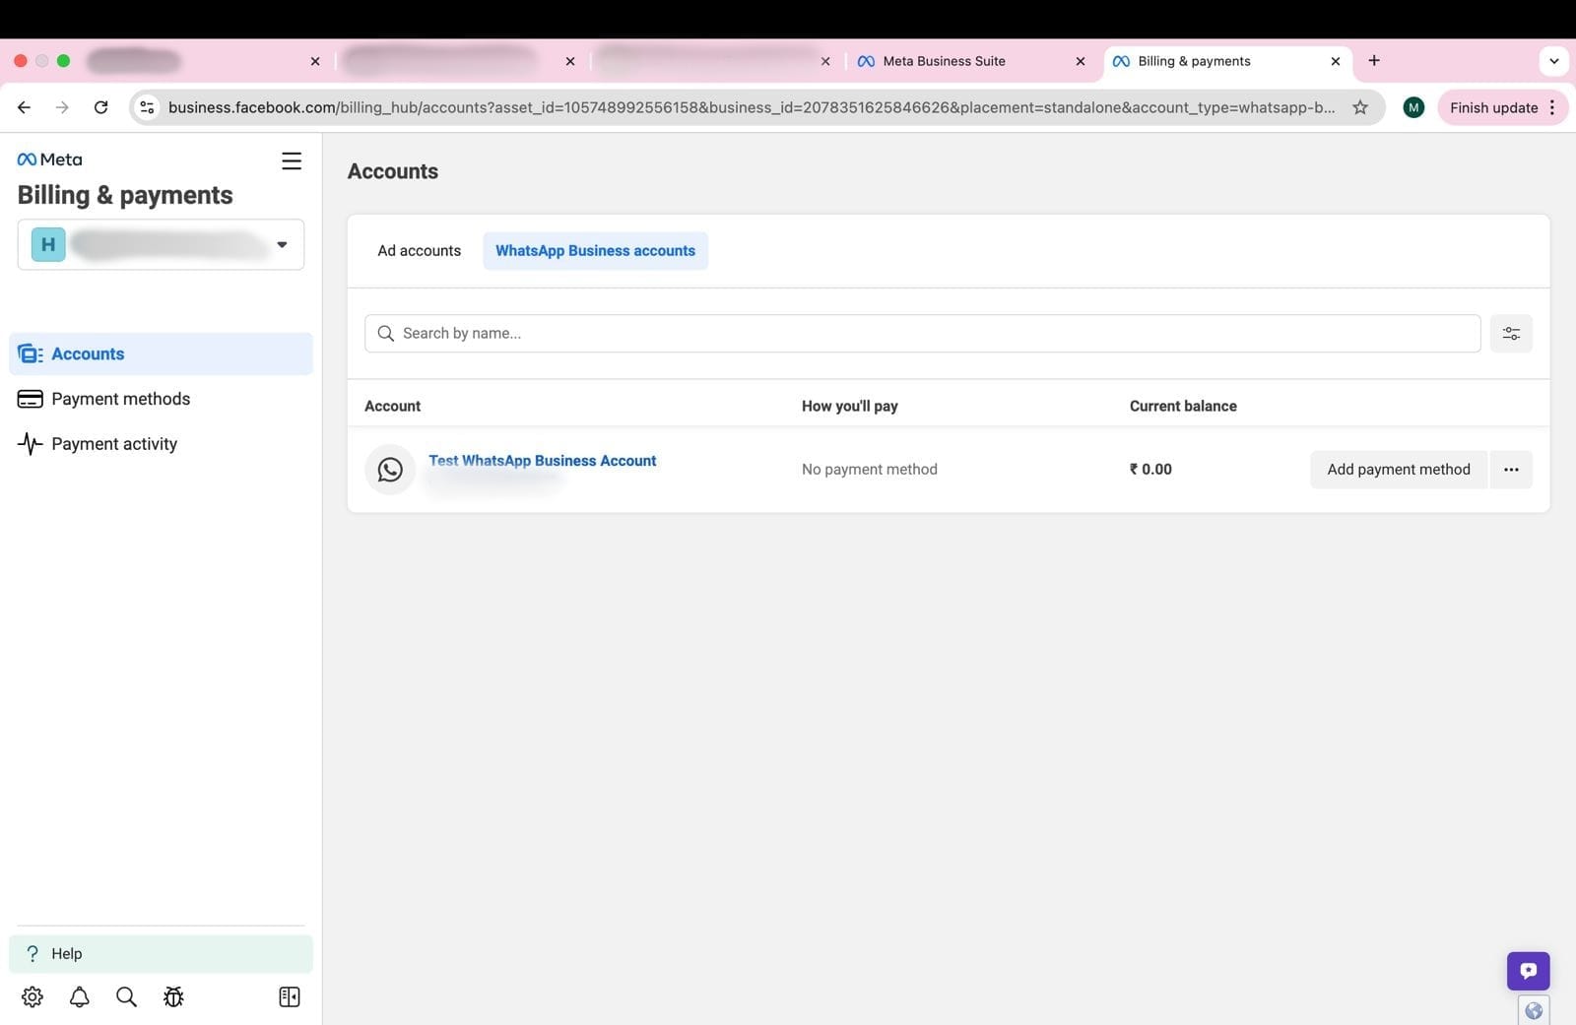1576x1025 pixels.
Task: Select Payment methods in the sidebar
Action: click(120, 399)
